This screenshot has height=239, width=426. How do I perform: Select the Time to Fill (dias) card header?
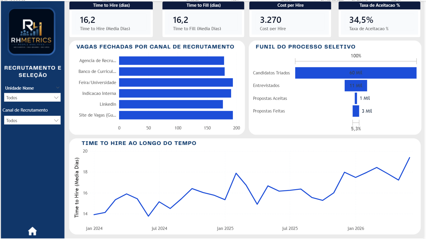204,5
